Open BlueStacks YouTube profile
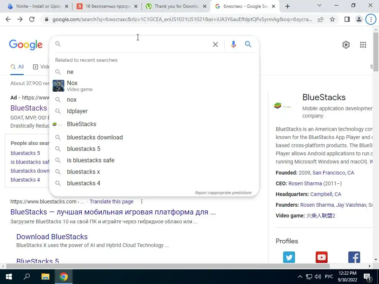The image size is (379, 284). 322,257
